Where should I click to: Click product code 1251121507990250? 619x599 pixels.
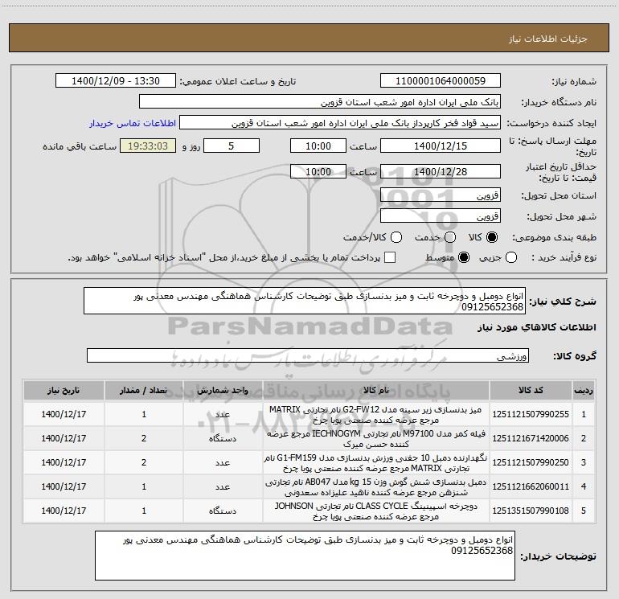pos(531,462)
